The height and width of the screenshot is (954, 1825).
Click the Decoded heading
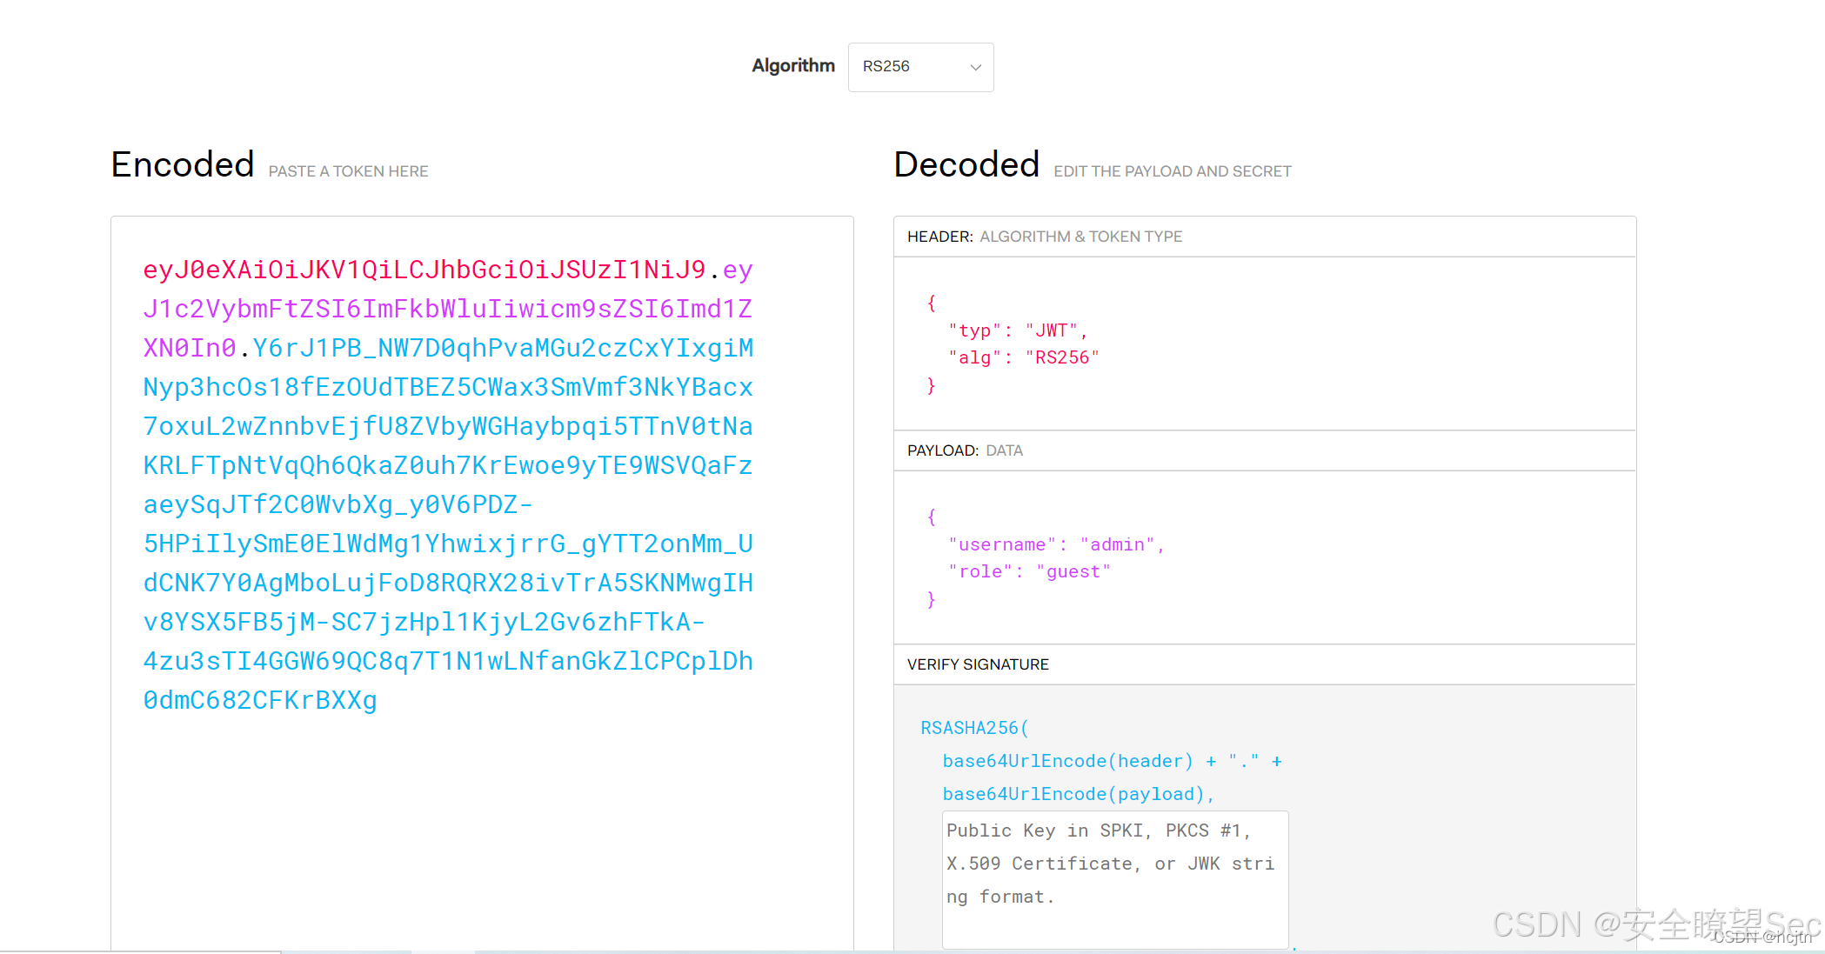tap(966, 164)
